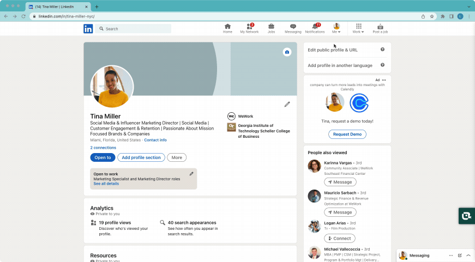Image resolution: width=475 pixels, height=262 pixels.
Task: Open the ad options ellipsis menu
Action: pyautogui.click(x=384, y=80)
